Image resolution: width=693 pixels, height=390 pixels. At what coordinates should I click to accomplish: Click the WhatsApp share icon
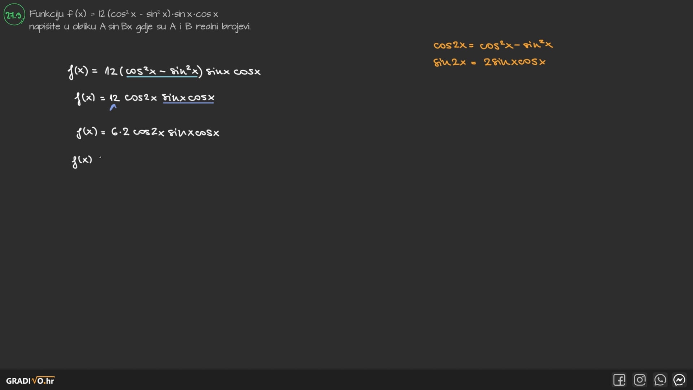pyautogui.click(x=660, y=380)
